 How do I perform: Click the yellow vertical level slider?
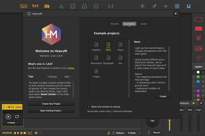169,125
